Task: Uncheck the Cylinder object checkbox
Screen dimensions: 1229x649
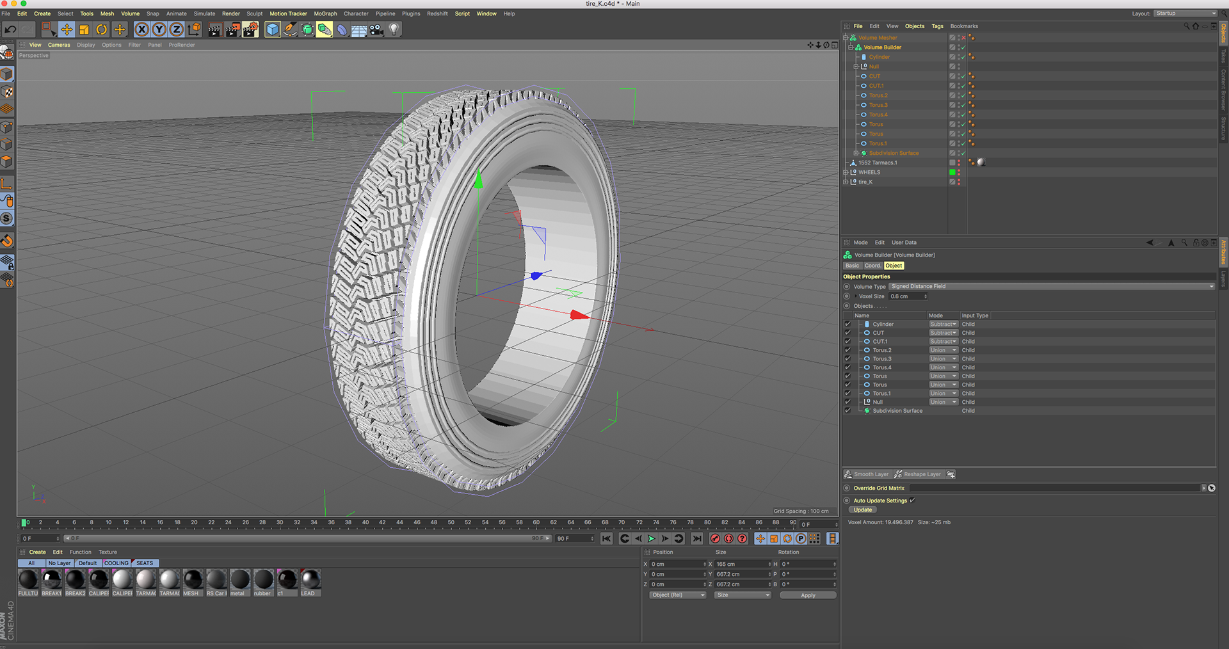Action: 848,324
